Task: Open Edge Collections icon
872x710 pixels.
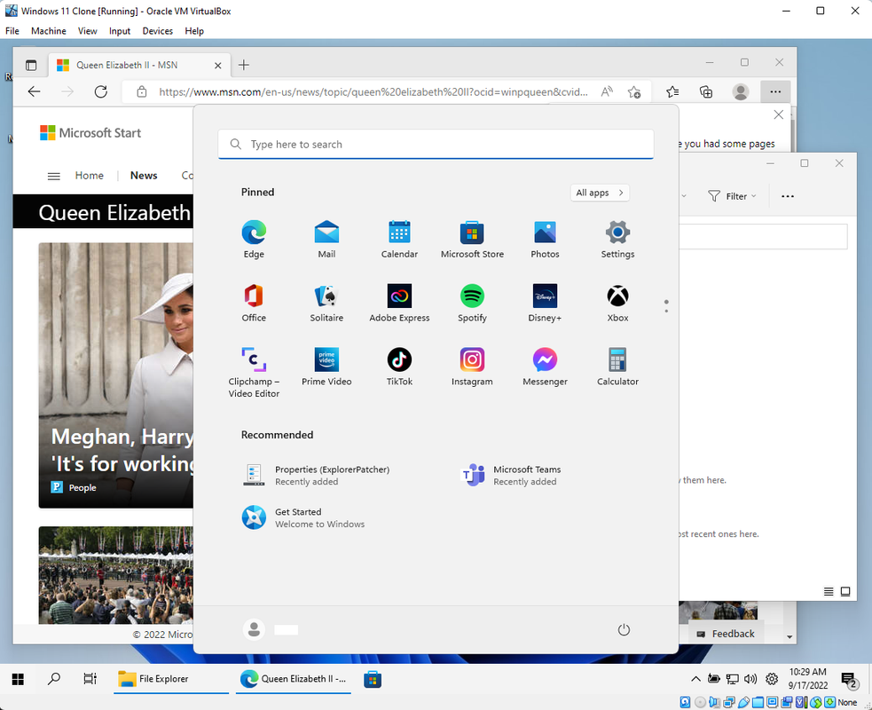Action: (x=706, y=91)
